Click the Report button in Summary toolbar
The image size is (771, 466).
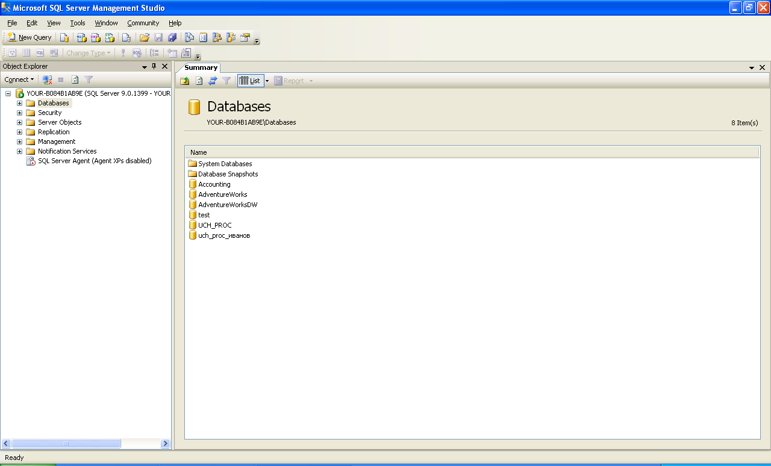pyautogui.click(x=290, y=81)
